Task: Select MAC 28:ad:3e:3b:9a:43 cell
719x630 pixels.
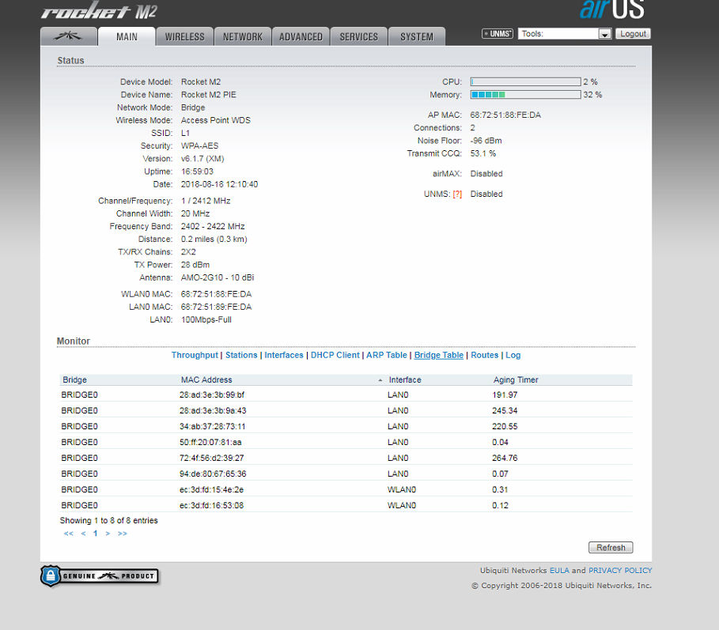Action: tap(213, 410)
